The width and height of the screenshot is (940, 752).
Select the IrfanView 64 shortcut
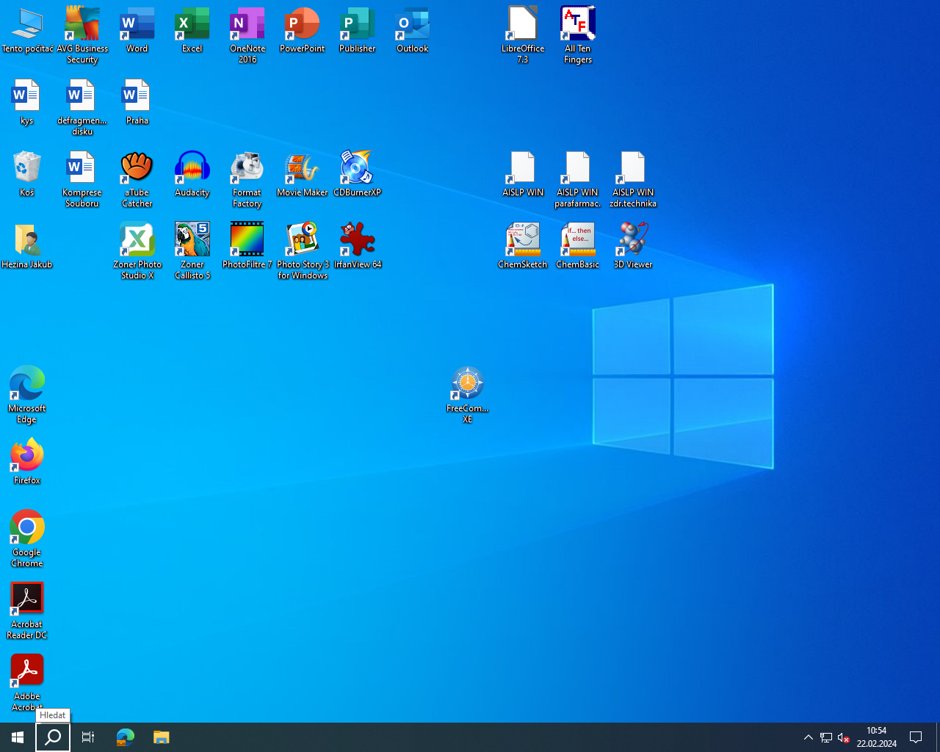(358, 246)
